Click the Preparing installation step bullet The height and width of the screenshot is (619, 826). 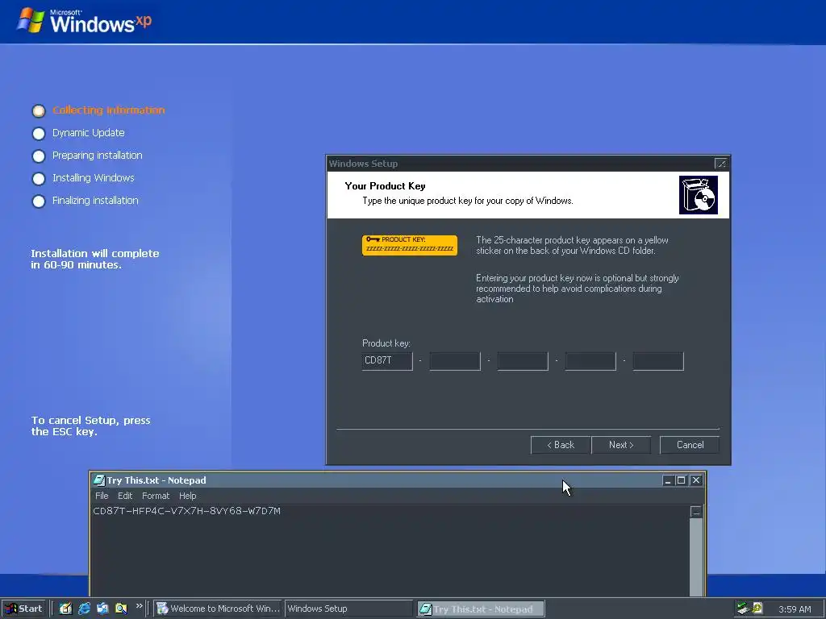39,156
